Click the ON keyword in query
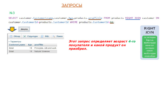 pos(158,18)
